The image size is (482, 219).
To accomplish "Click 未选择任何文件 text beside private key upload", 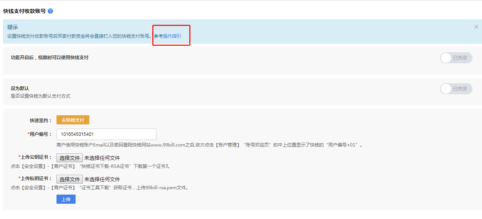I will [102, 179].
